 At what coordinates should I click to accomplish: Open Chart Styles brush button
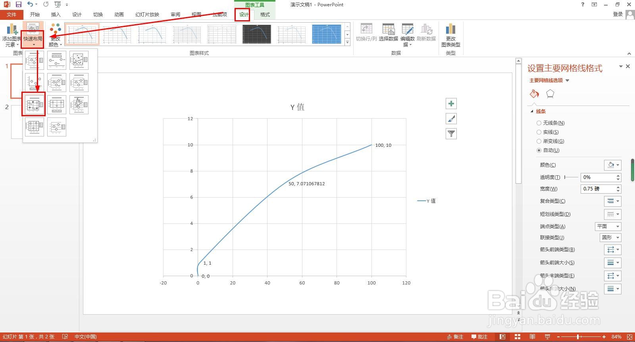(x=451, y=119)
